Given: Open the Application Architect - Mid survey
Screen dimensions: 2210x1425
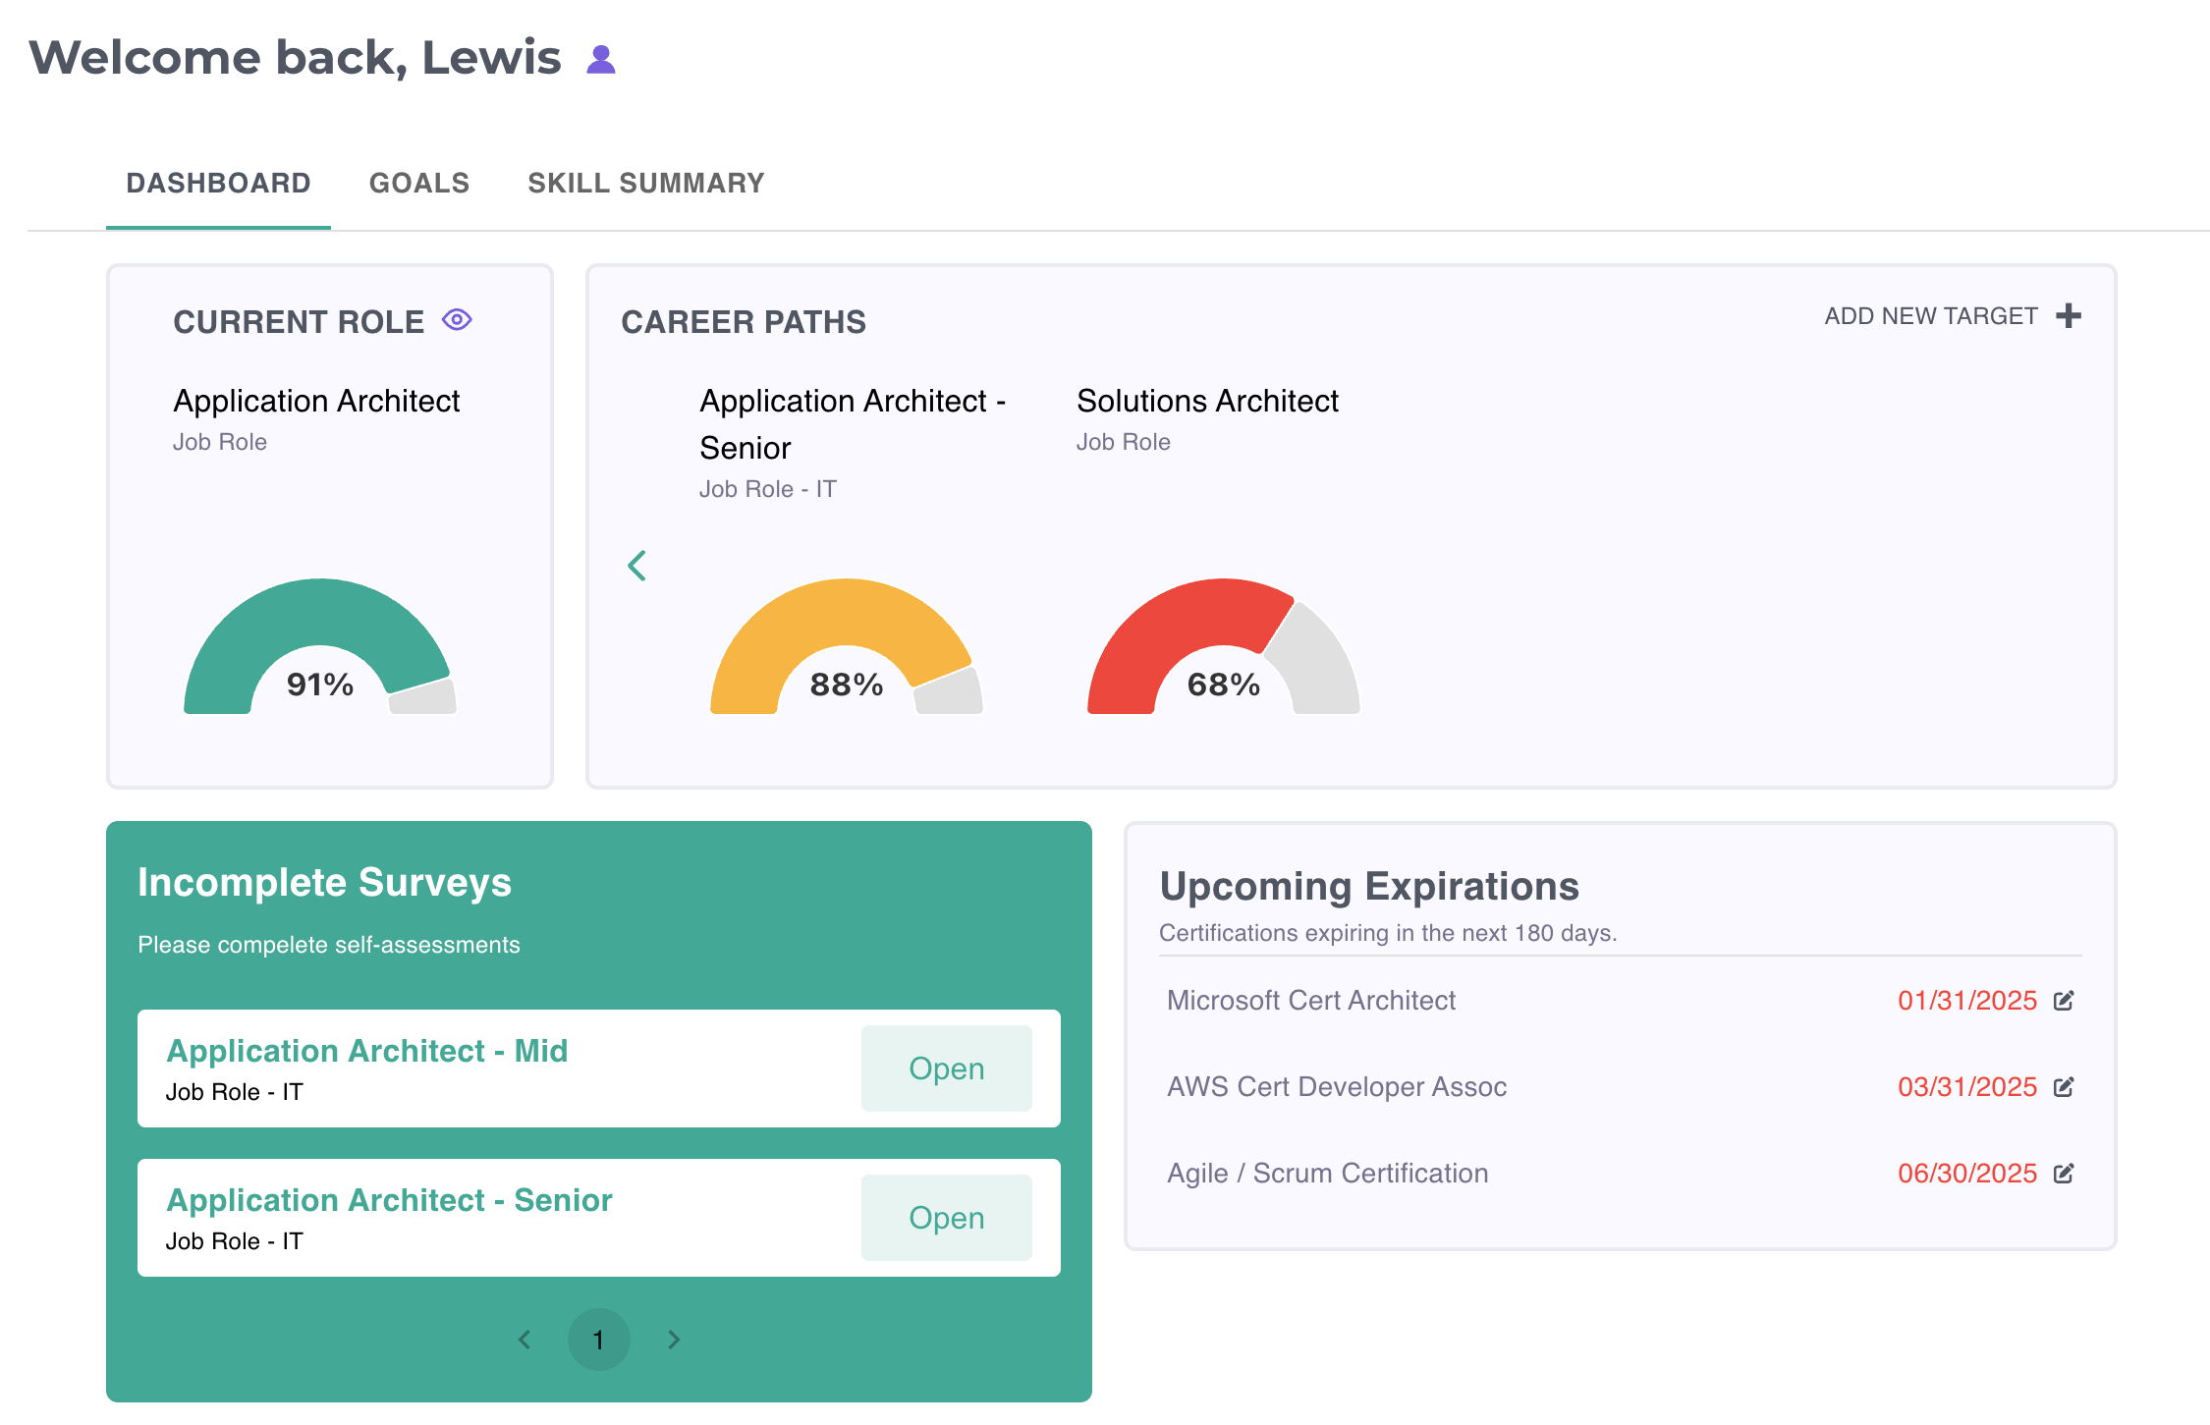Looking at the screenshot, I should click(x=946, y=1069).
